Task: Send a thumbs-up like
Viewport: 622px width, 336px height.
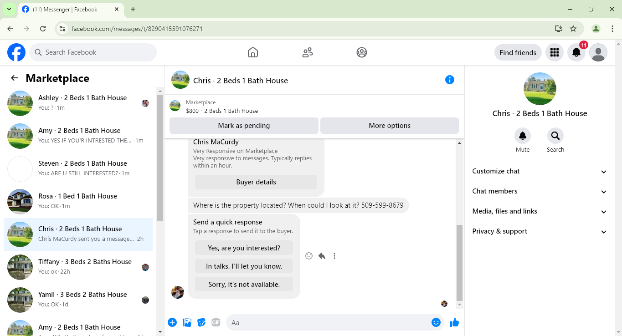Action: [454, 323]
